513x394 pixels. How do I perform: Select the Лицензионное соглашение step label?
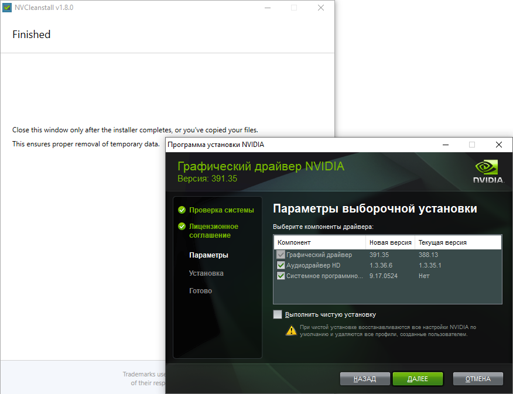click(214, 231)
